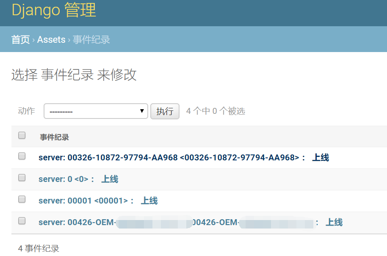Click the Django 管理 site title
This screenshot has height=256, width=387.
point(54,10)
